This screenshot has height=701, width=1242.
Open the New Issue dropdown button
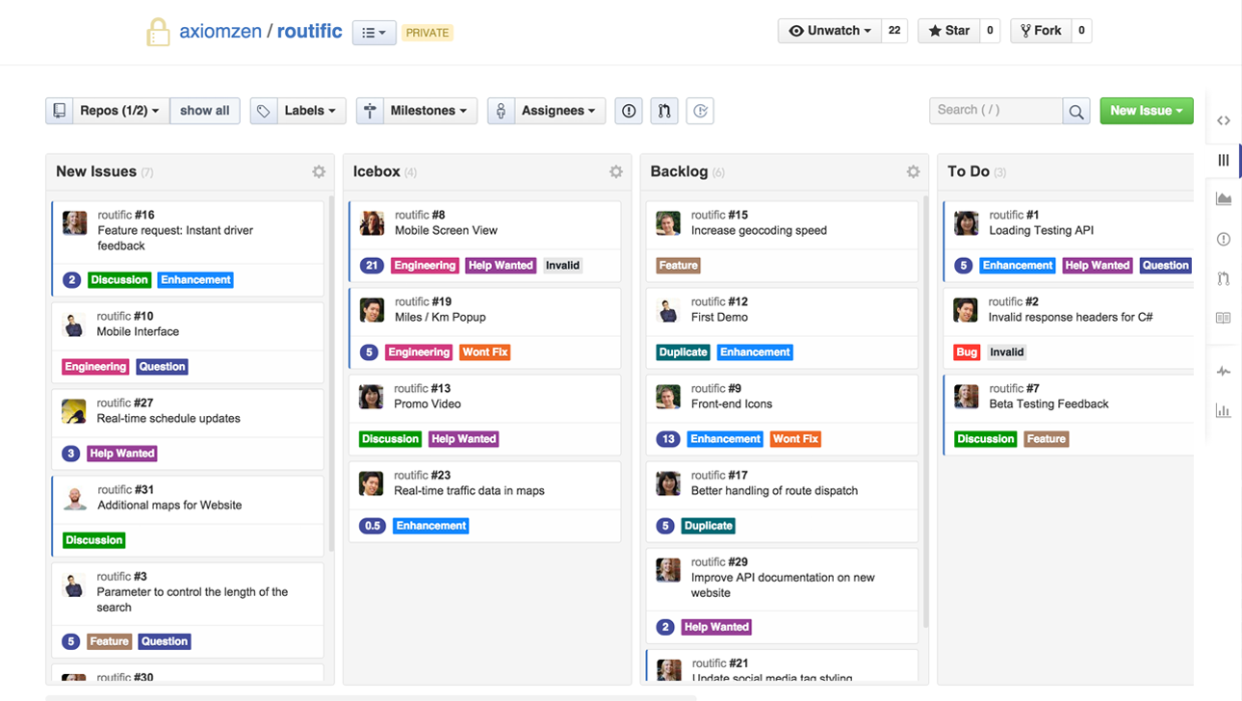[1147, 111]
